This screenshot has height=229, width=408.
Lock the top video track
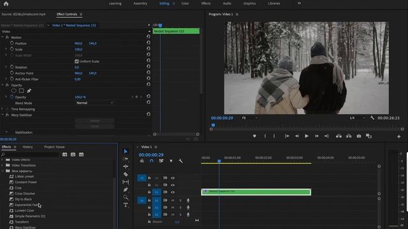[x=149, y=178]
